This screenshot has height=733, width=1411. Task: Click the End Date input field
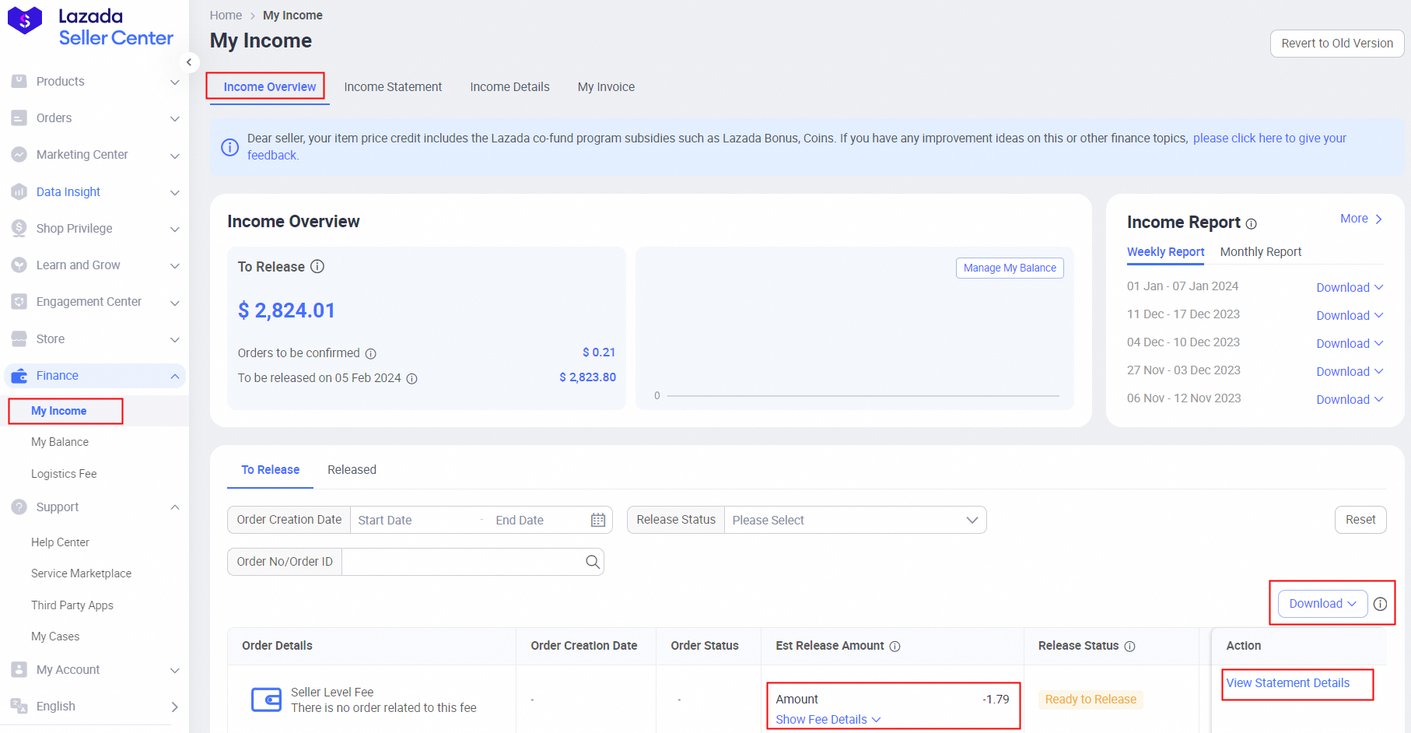point(537,520)
